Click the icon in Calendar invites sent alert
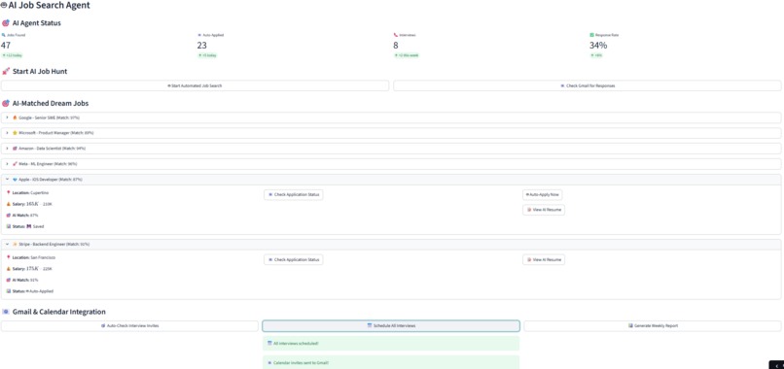Viewport: 784px width, 369px height. click(x=269, y=362)
